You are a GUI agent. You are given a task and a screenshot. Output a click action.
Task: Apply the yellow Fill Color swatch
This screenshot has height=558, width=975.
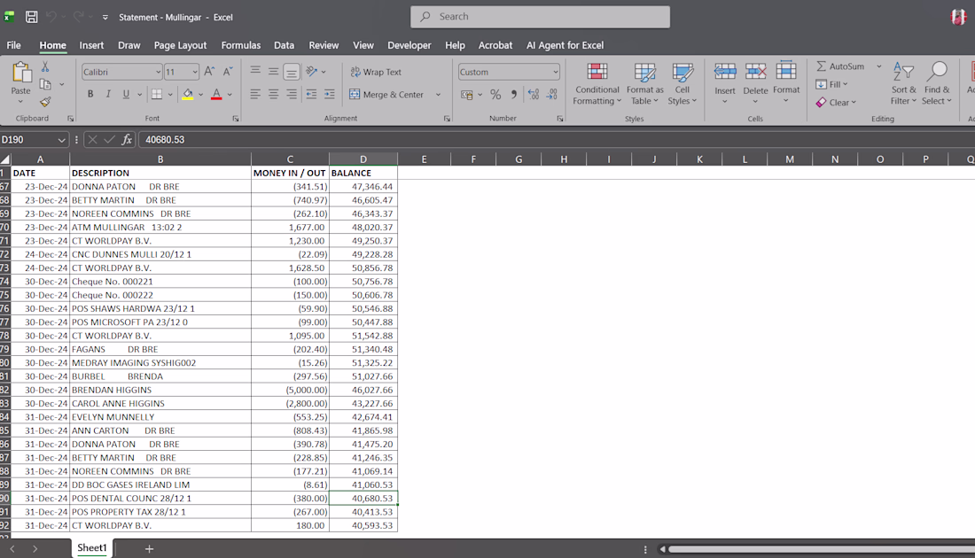coord(187,95)
